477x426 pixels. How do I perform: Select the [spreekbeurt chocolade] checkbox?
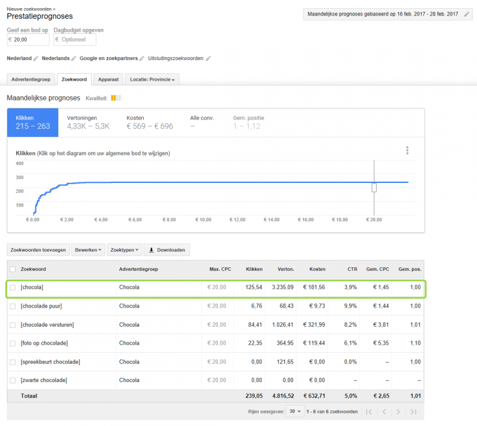point(13,362)
